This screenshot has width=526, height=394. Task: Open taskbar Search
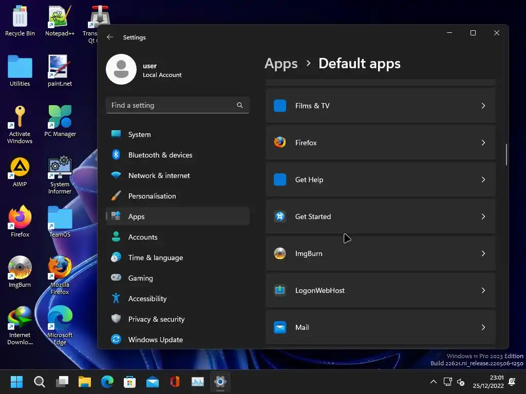click(39, 382)
